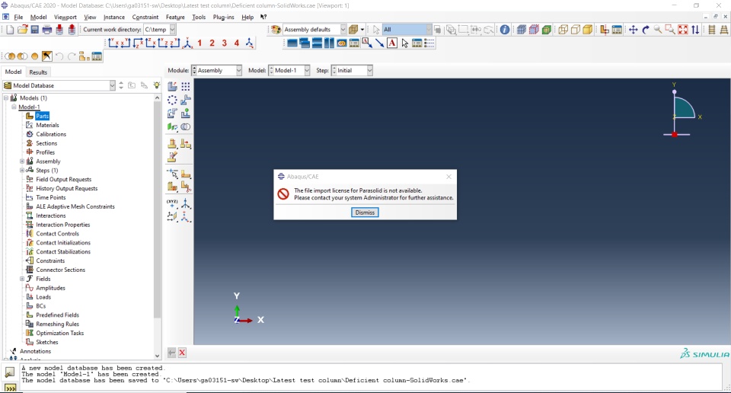Expand the Fields tree node
The image size is (731, 393).
click(22, 279)
